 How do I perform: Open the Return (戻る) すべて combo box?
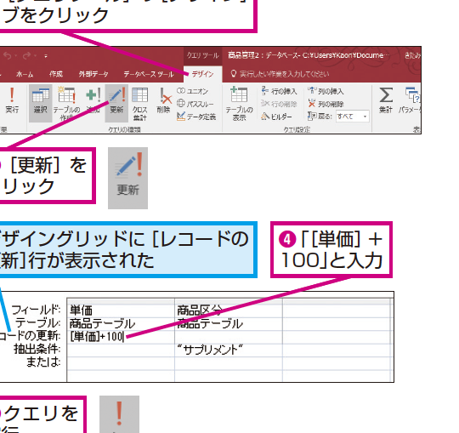(353, 117)
